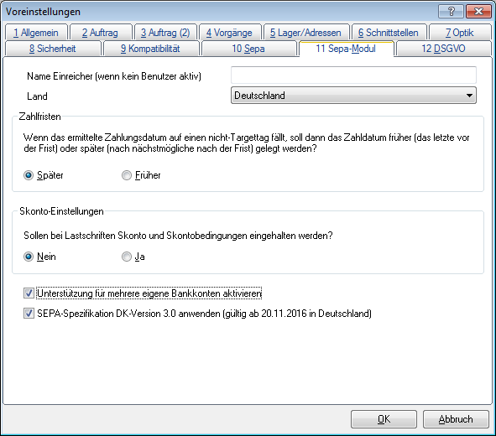Go to the 3 Auftrag (2) tab

click(165, 33)
